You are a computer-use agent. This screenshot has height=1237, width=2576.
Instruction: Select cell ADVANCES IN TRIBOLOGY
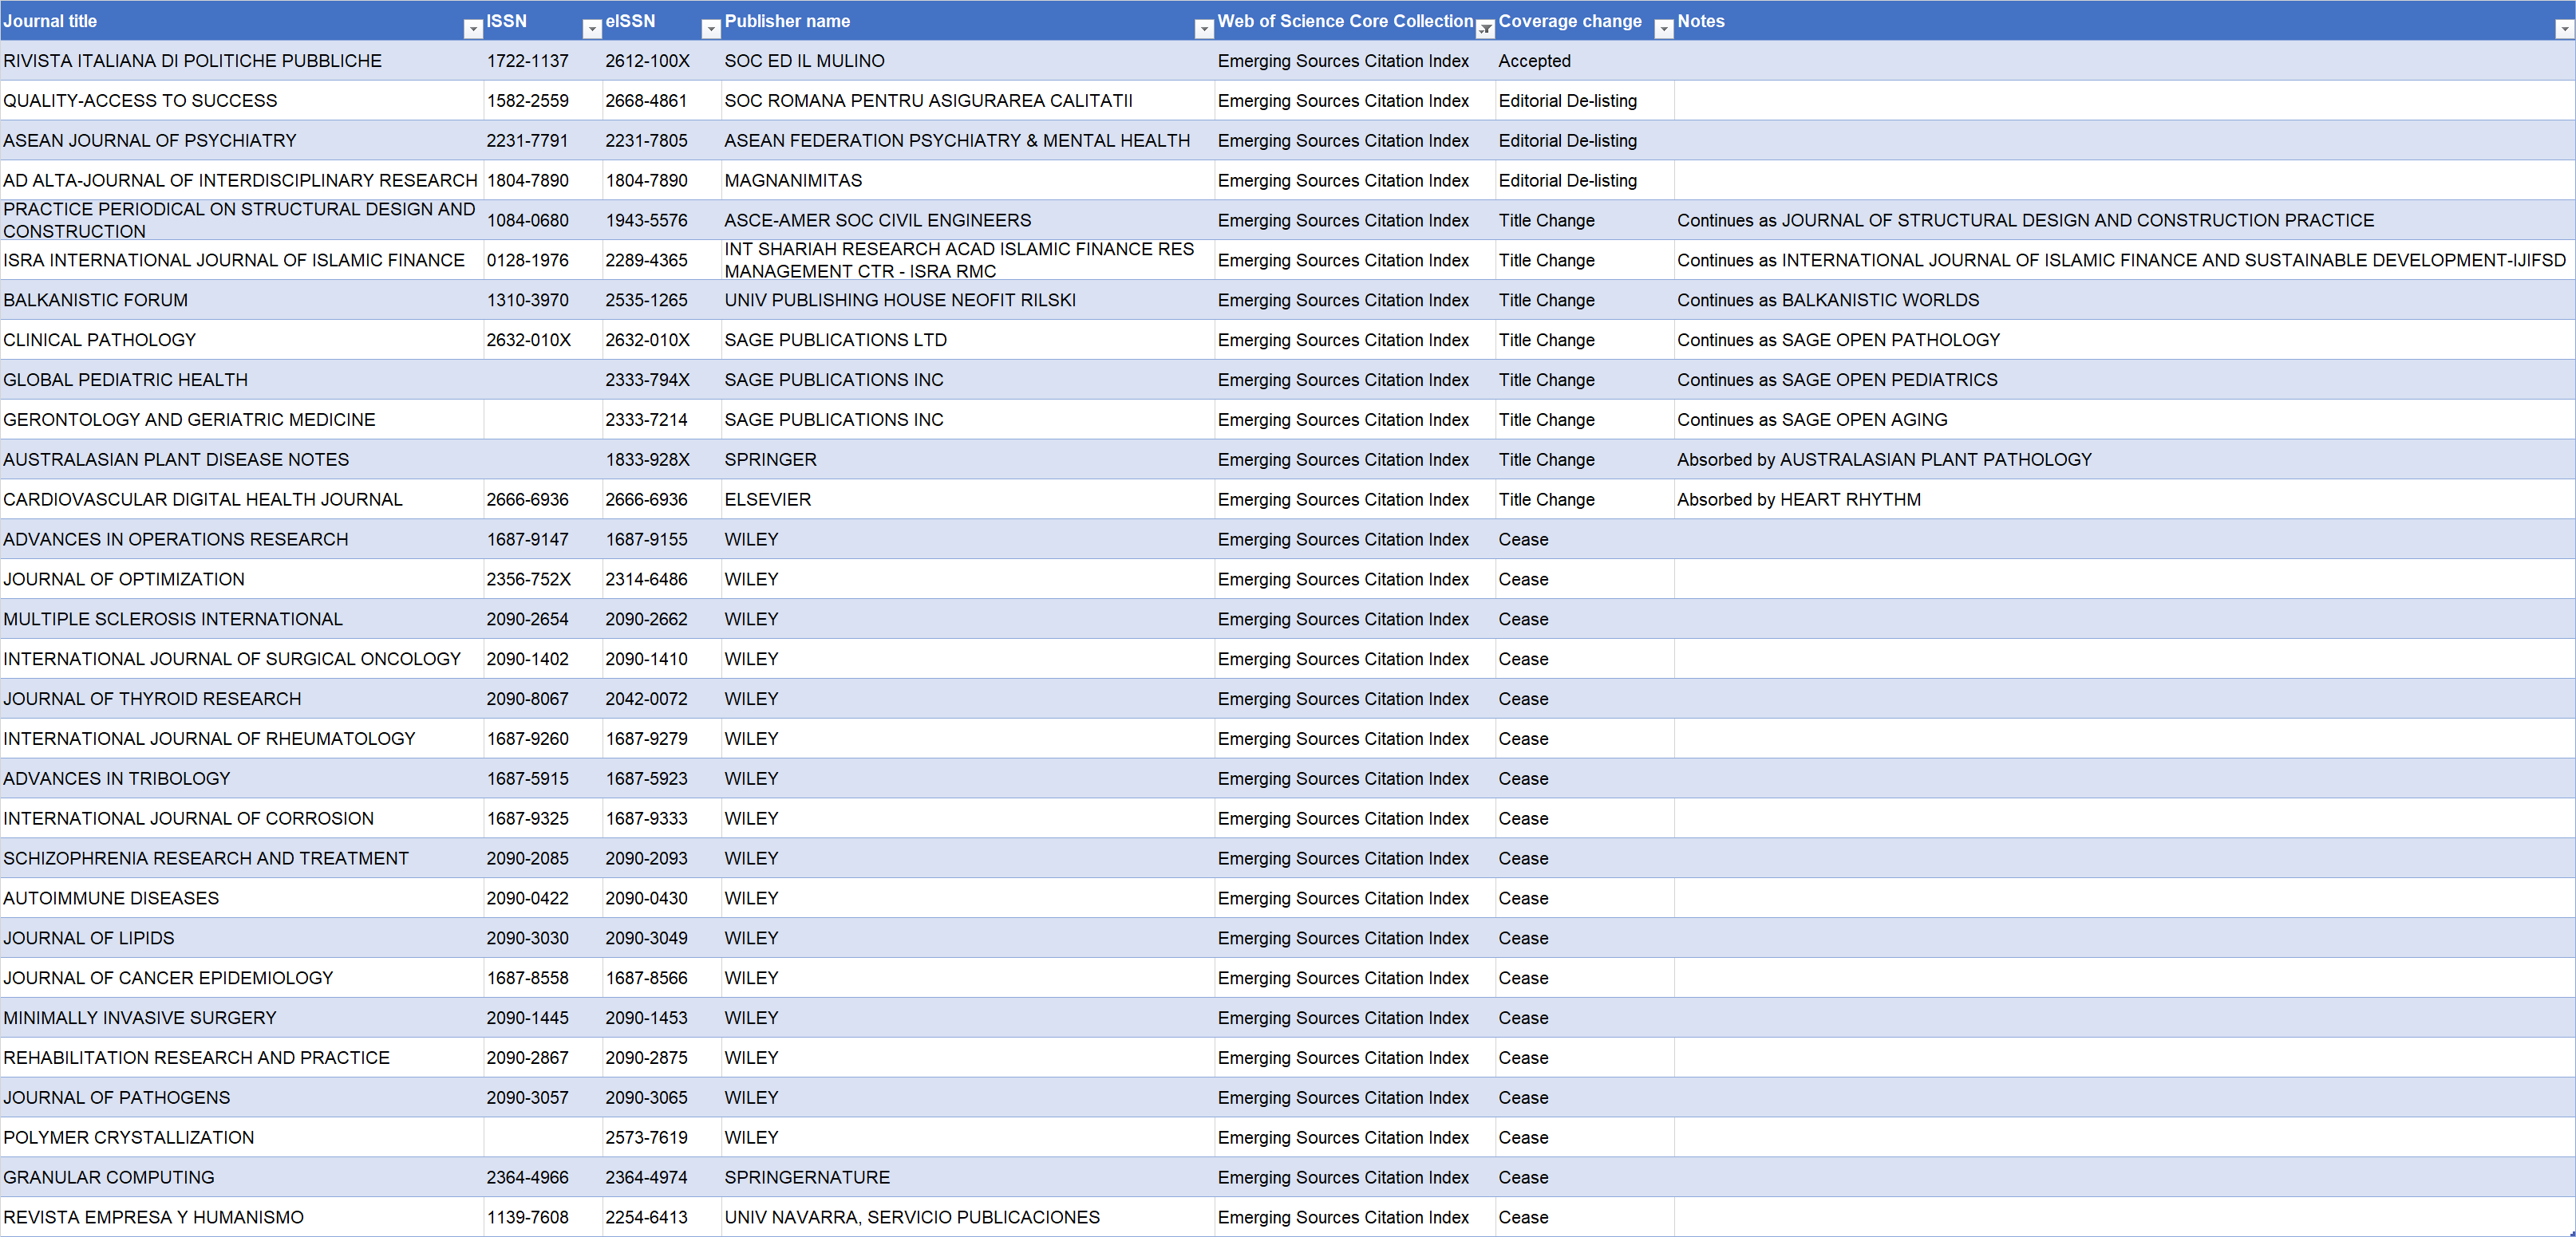242,778
